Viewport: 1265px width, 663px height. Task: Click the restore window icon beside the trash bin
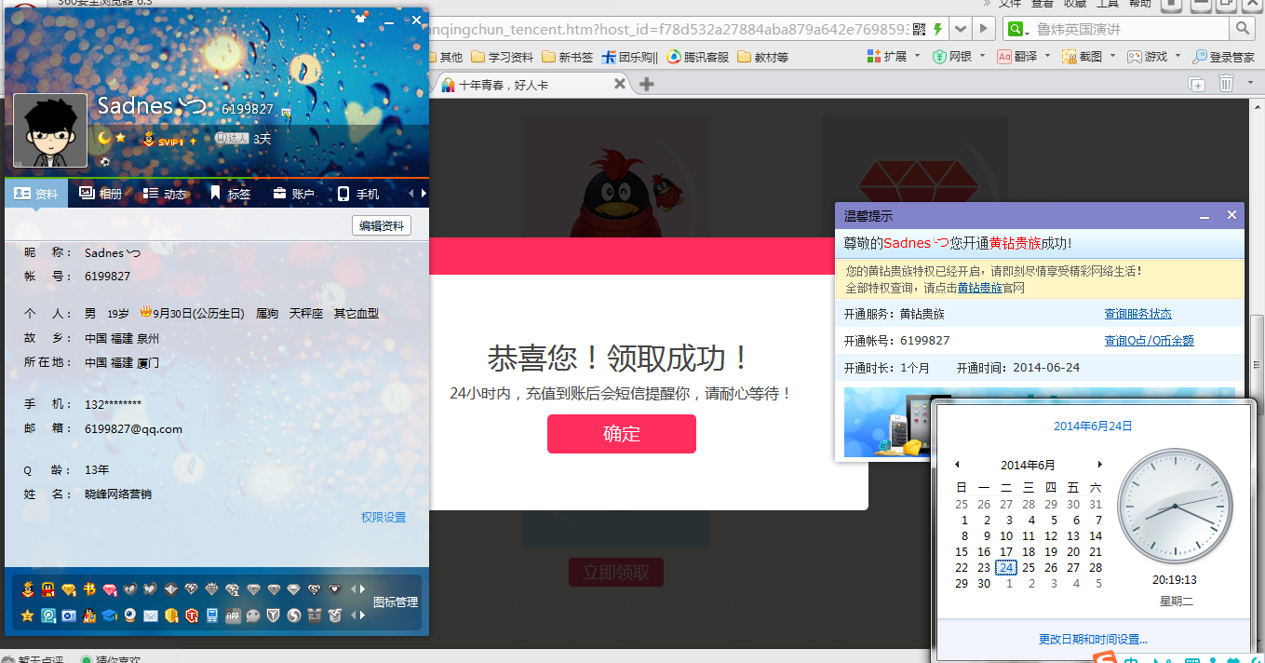pyautogui.click(x=1196, y=85)
